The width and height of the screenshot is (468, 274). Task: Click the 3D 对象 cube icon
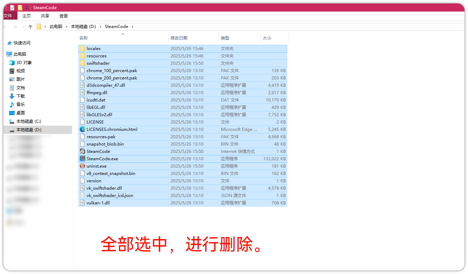(12, 63)
